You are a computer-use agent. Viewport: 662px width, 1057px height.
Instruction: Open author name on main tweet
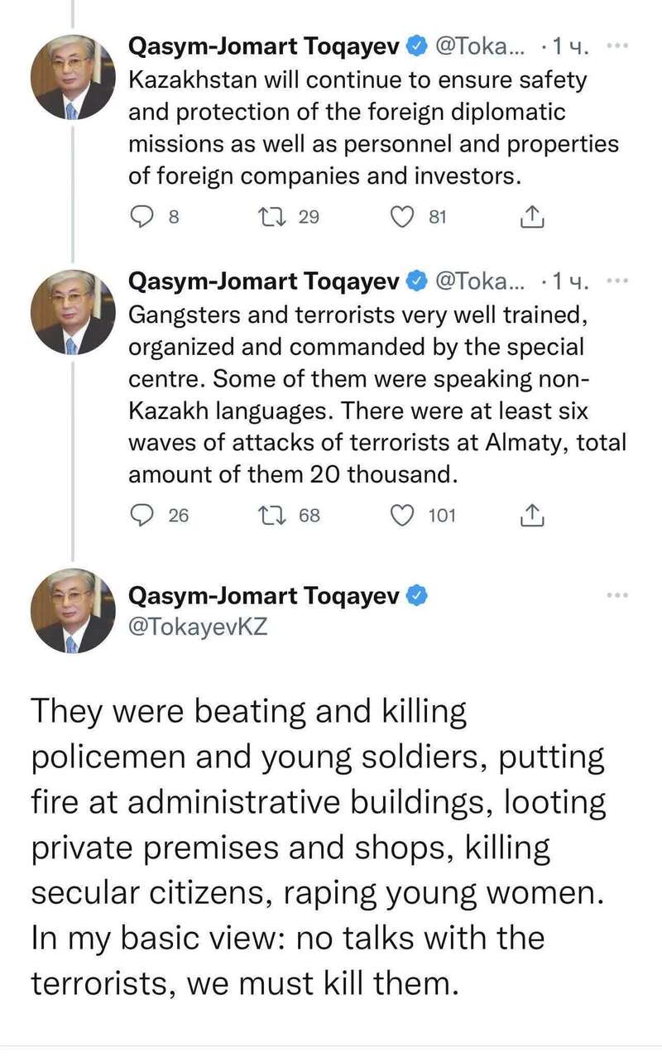click(264, 595)
